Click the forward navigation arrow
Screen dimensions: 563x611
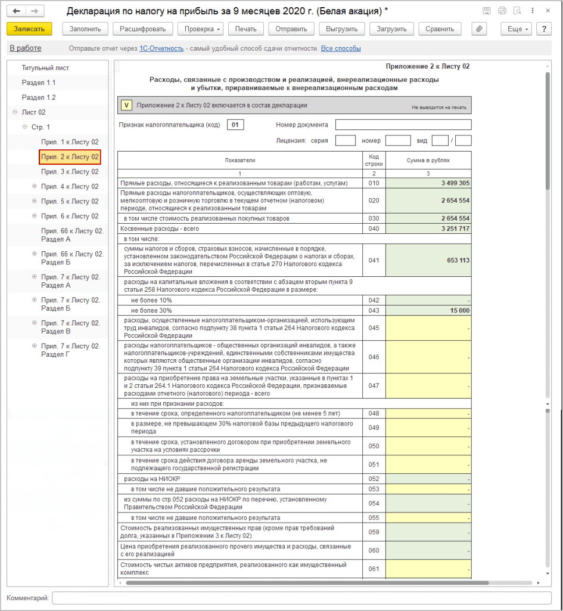pos(35,11)
